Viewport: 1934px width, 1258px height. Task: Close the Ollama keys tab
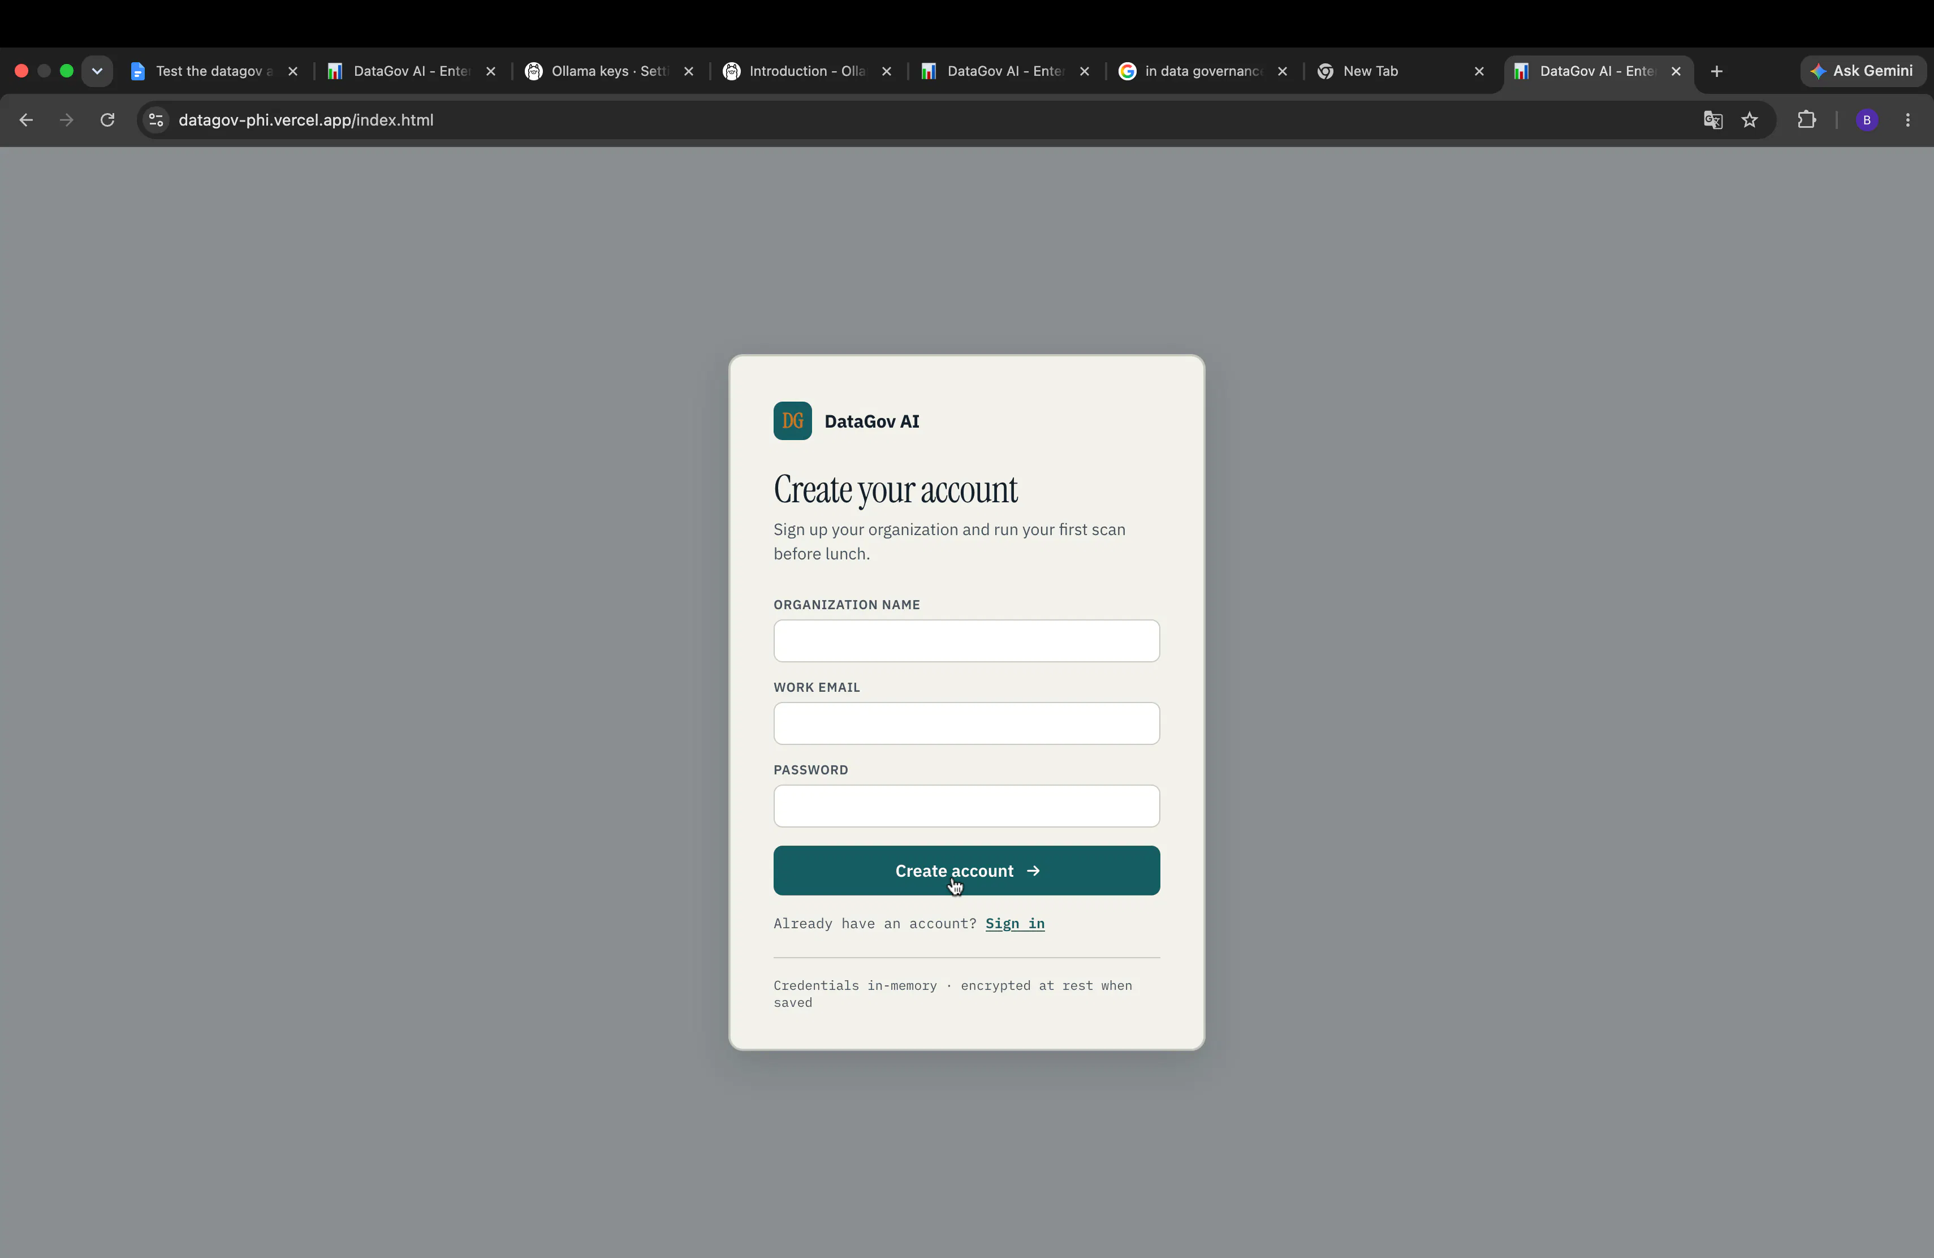(689, 71)
